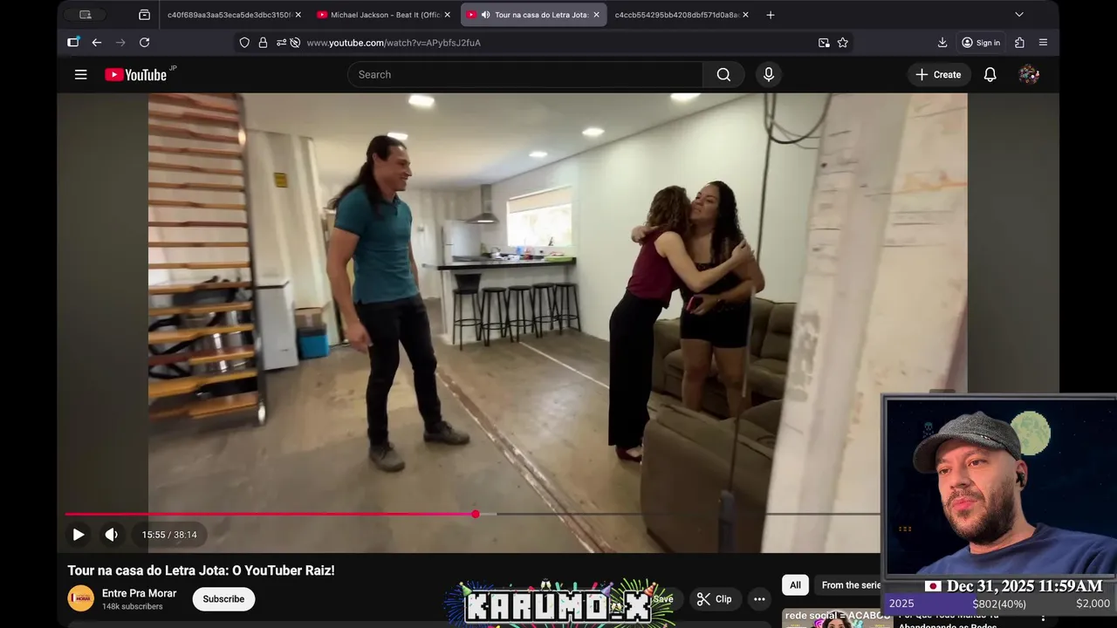Close the c4ccb554295bb tab
This screenshot has height=628, width=1117.
746,15
